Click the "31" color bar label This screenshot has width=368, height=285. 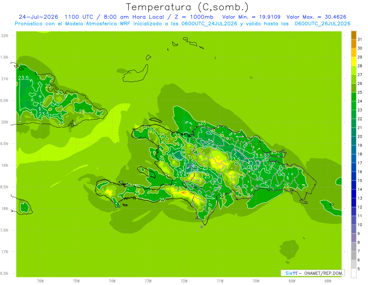click(x=360, y=39)
